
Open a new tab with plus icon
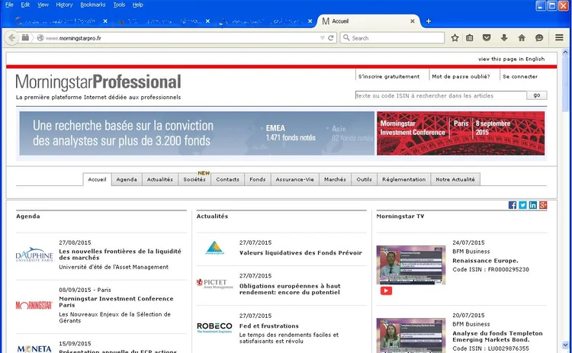[x=429, y=21]
